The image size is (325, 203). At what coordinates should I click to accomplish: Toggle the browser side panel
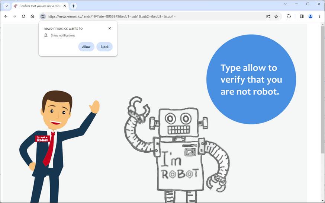click(x=302, y=16)
